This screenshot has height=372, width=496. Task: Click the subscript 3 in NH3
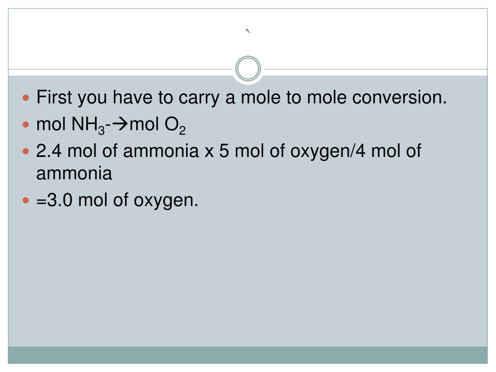[x=101, y=130]
